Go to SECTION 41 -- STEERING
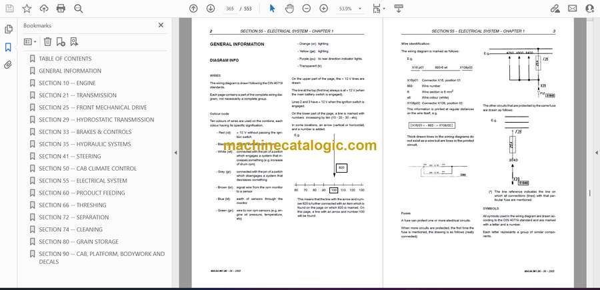This screenshot has width=600, height=290. [x=70, y=156]
